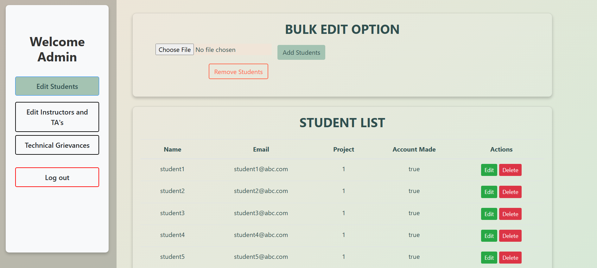
Task: Delete student3's record
Action: [x=510, y=214]
